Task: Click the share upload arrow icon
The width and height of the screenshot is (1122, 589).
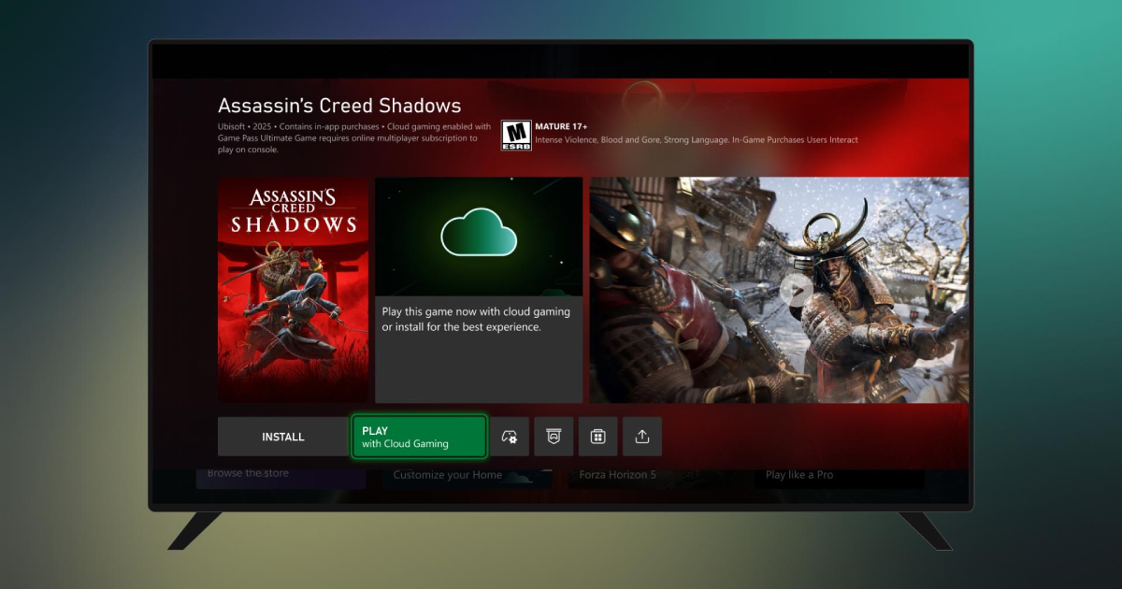Action: click(x=642, y=437)
